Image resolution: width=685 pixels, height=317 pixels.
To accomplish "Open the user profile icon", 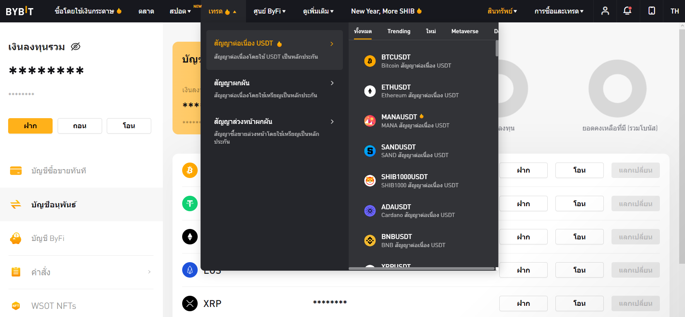I will tap(605, 11).
